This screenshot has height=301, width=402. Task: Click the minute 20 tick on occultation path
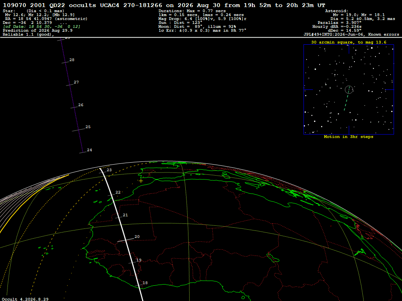[x=126, y=240]
